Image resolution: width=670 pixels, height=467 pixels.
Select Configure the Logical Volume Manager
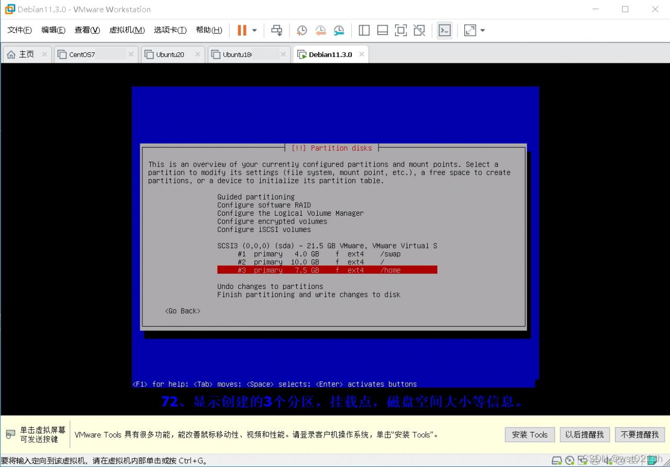(291, 213)
